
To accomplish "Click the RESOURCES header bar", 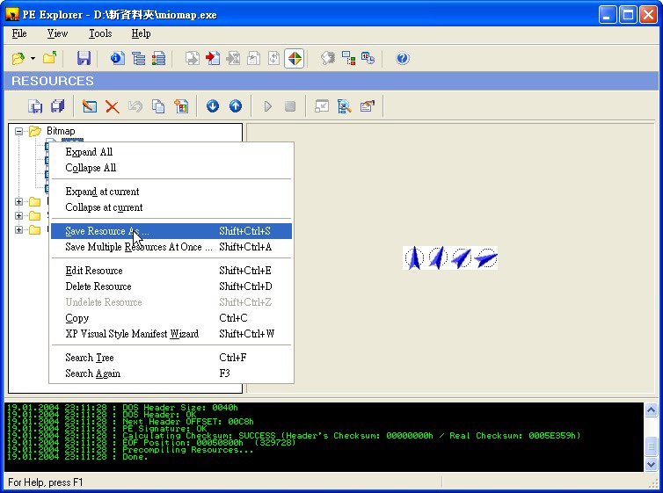I will point(331,81).
